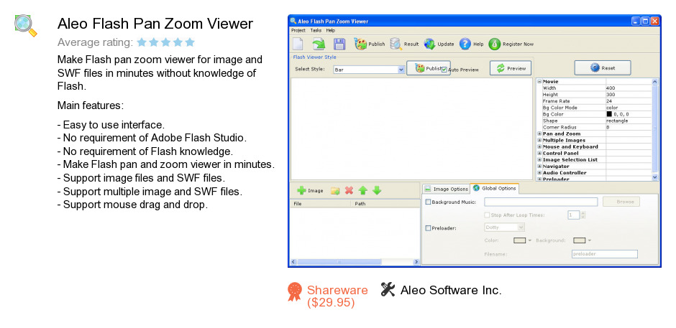This screenshot has width=676, height=328.
Task: Click the Reset button
Action: [602, 67]
